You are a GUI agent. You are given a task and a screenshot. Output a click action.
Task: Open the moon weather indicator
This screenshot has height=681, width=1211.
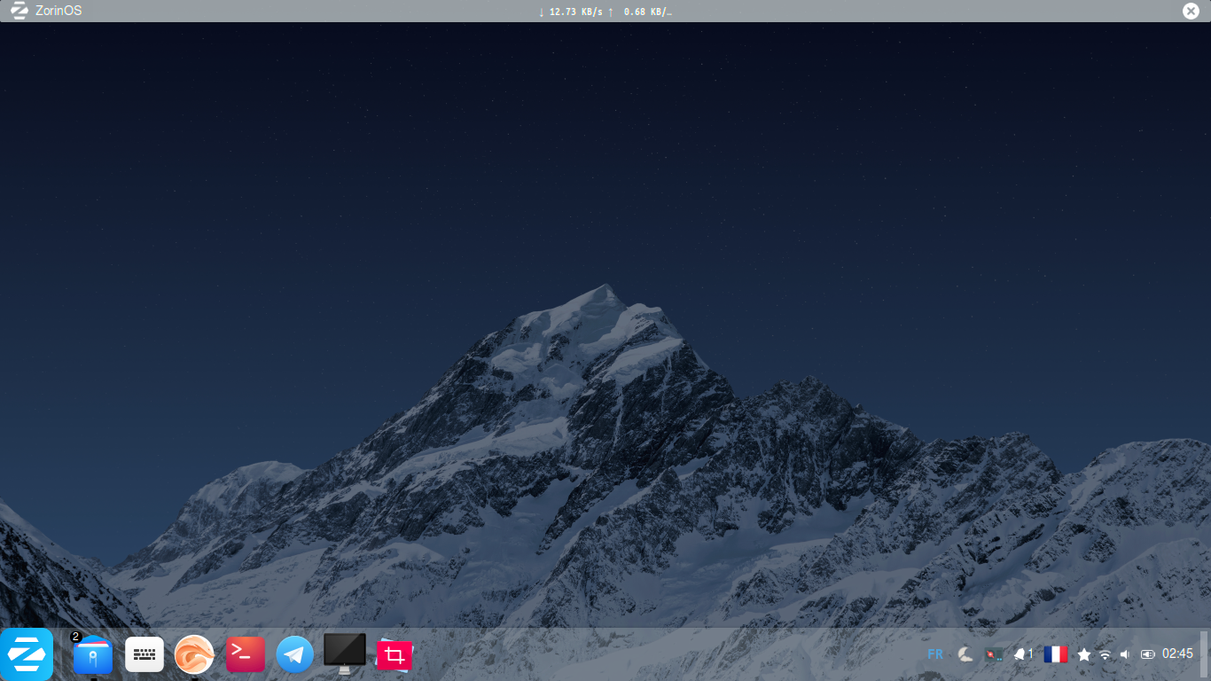pyautogui.click(x=965, y=654)
